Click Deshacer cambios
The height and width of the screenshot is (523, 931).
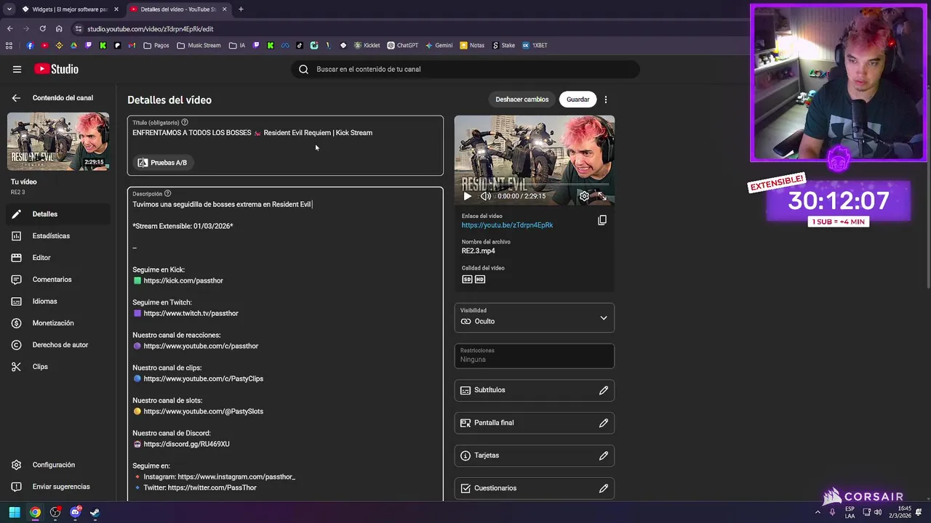pyautogui.click(x=522, y=100)
